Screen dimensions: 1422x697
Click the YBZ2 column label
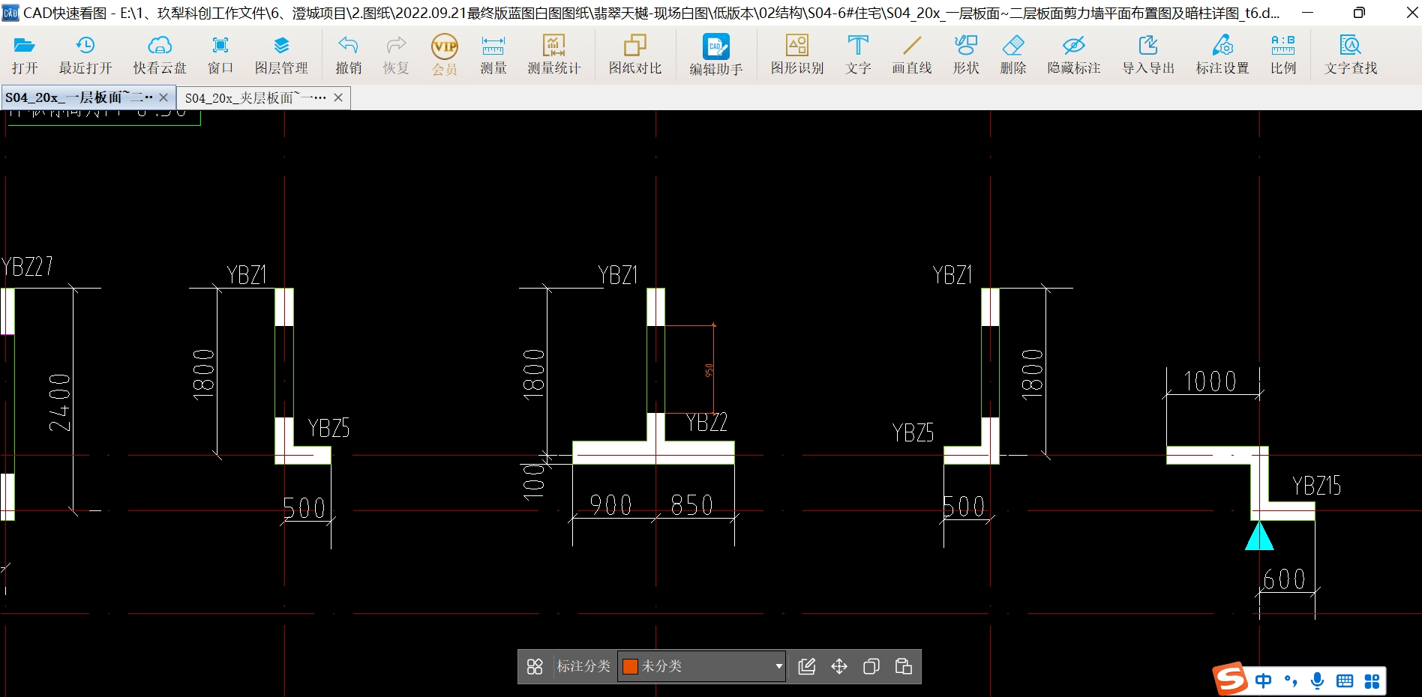[x=706, y=422]
